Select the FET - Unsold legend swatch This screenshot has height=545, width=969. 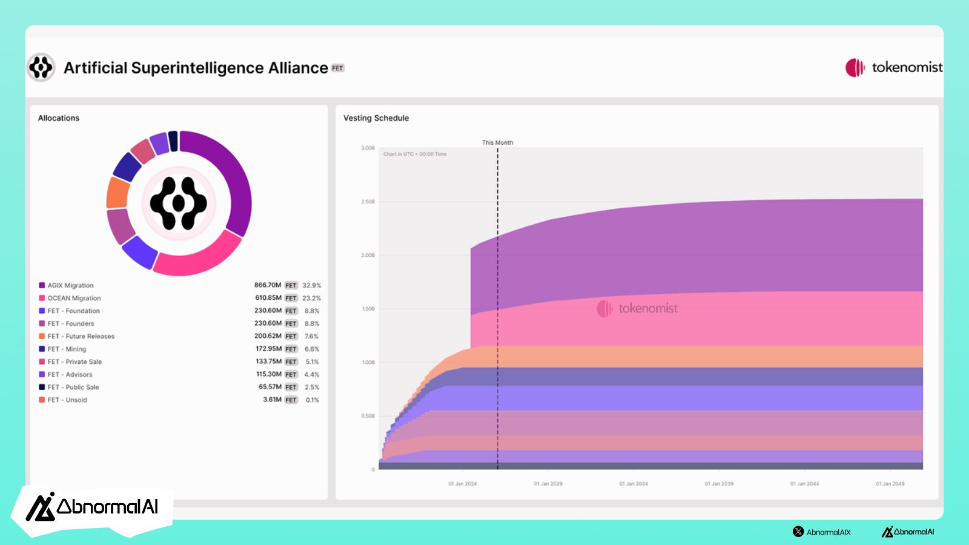point(42,400)
